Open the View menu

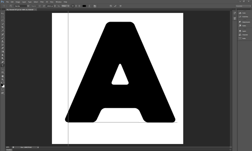pos(52,2)
